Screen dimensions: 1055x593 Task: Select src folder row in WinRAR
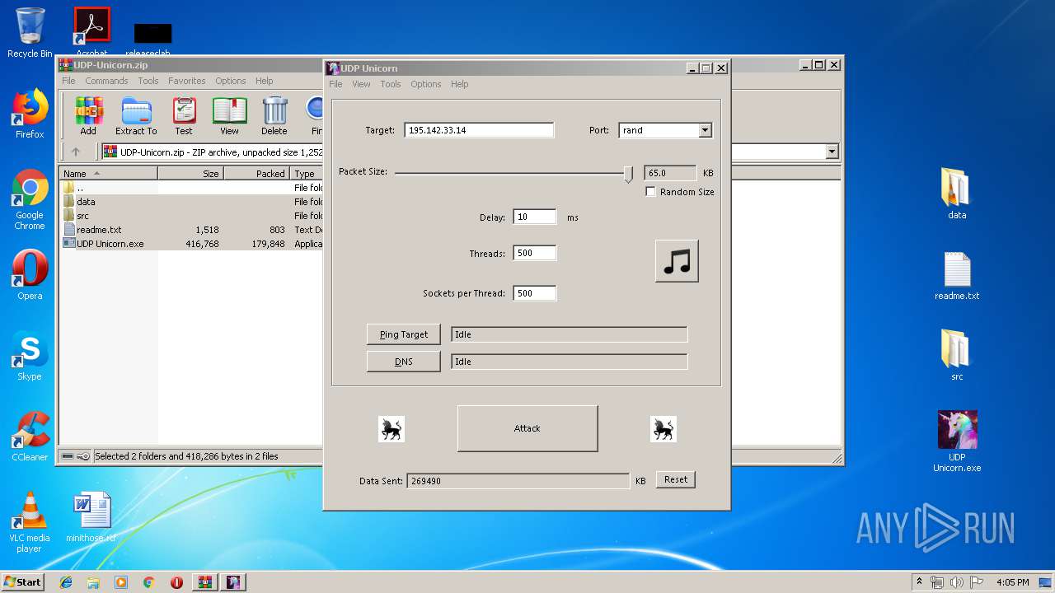click(192, 216)
